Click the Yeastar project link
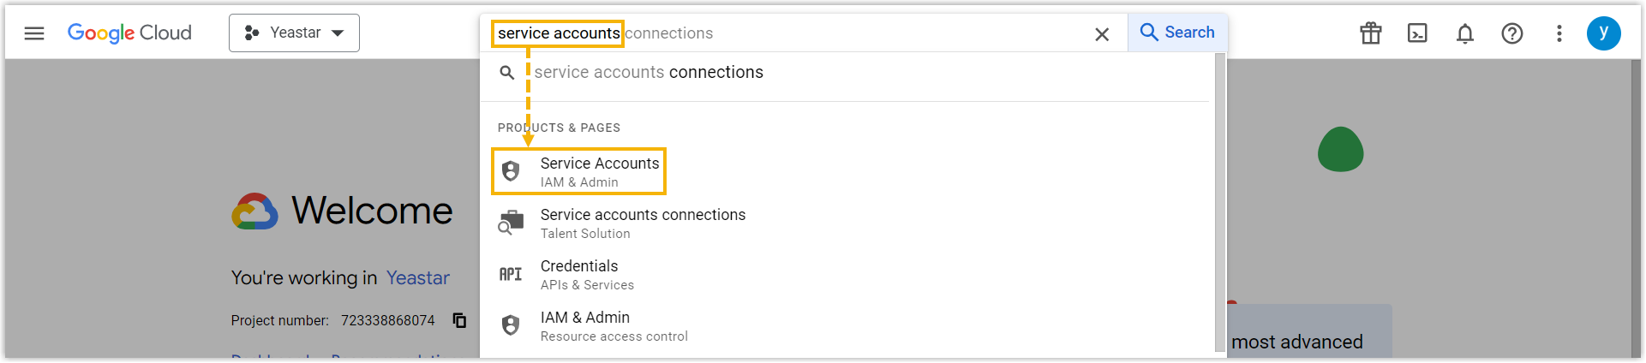The image size is (1646, 363). [417, 278]
